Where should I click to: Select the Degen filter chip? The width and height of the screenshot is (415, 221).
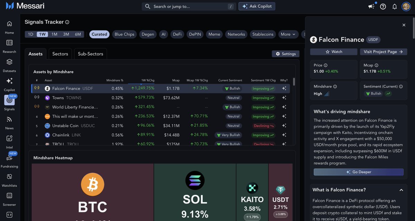click(148, 34)
